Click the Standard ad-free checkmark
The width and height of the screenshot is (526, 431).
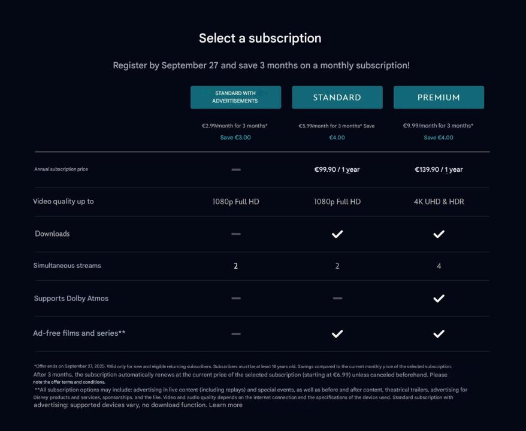pyautogui.click(x=337, y=333)
